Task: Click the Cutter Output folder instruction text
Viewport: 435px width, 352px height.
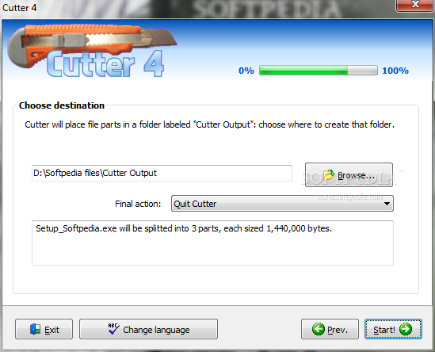Action: coord(209,124)
